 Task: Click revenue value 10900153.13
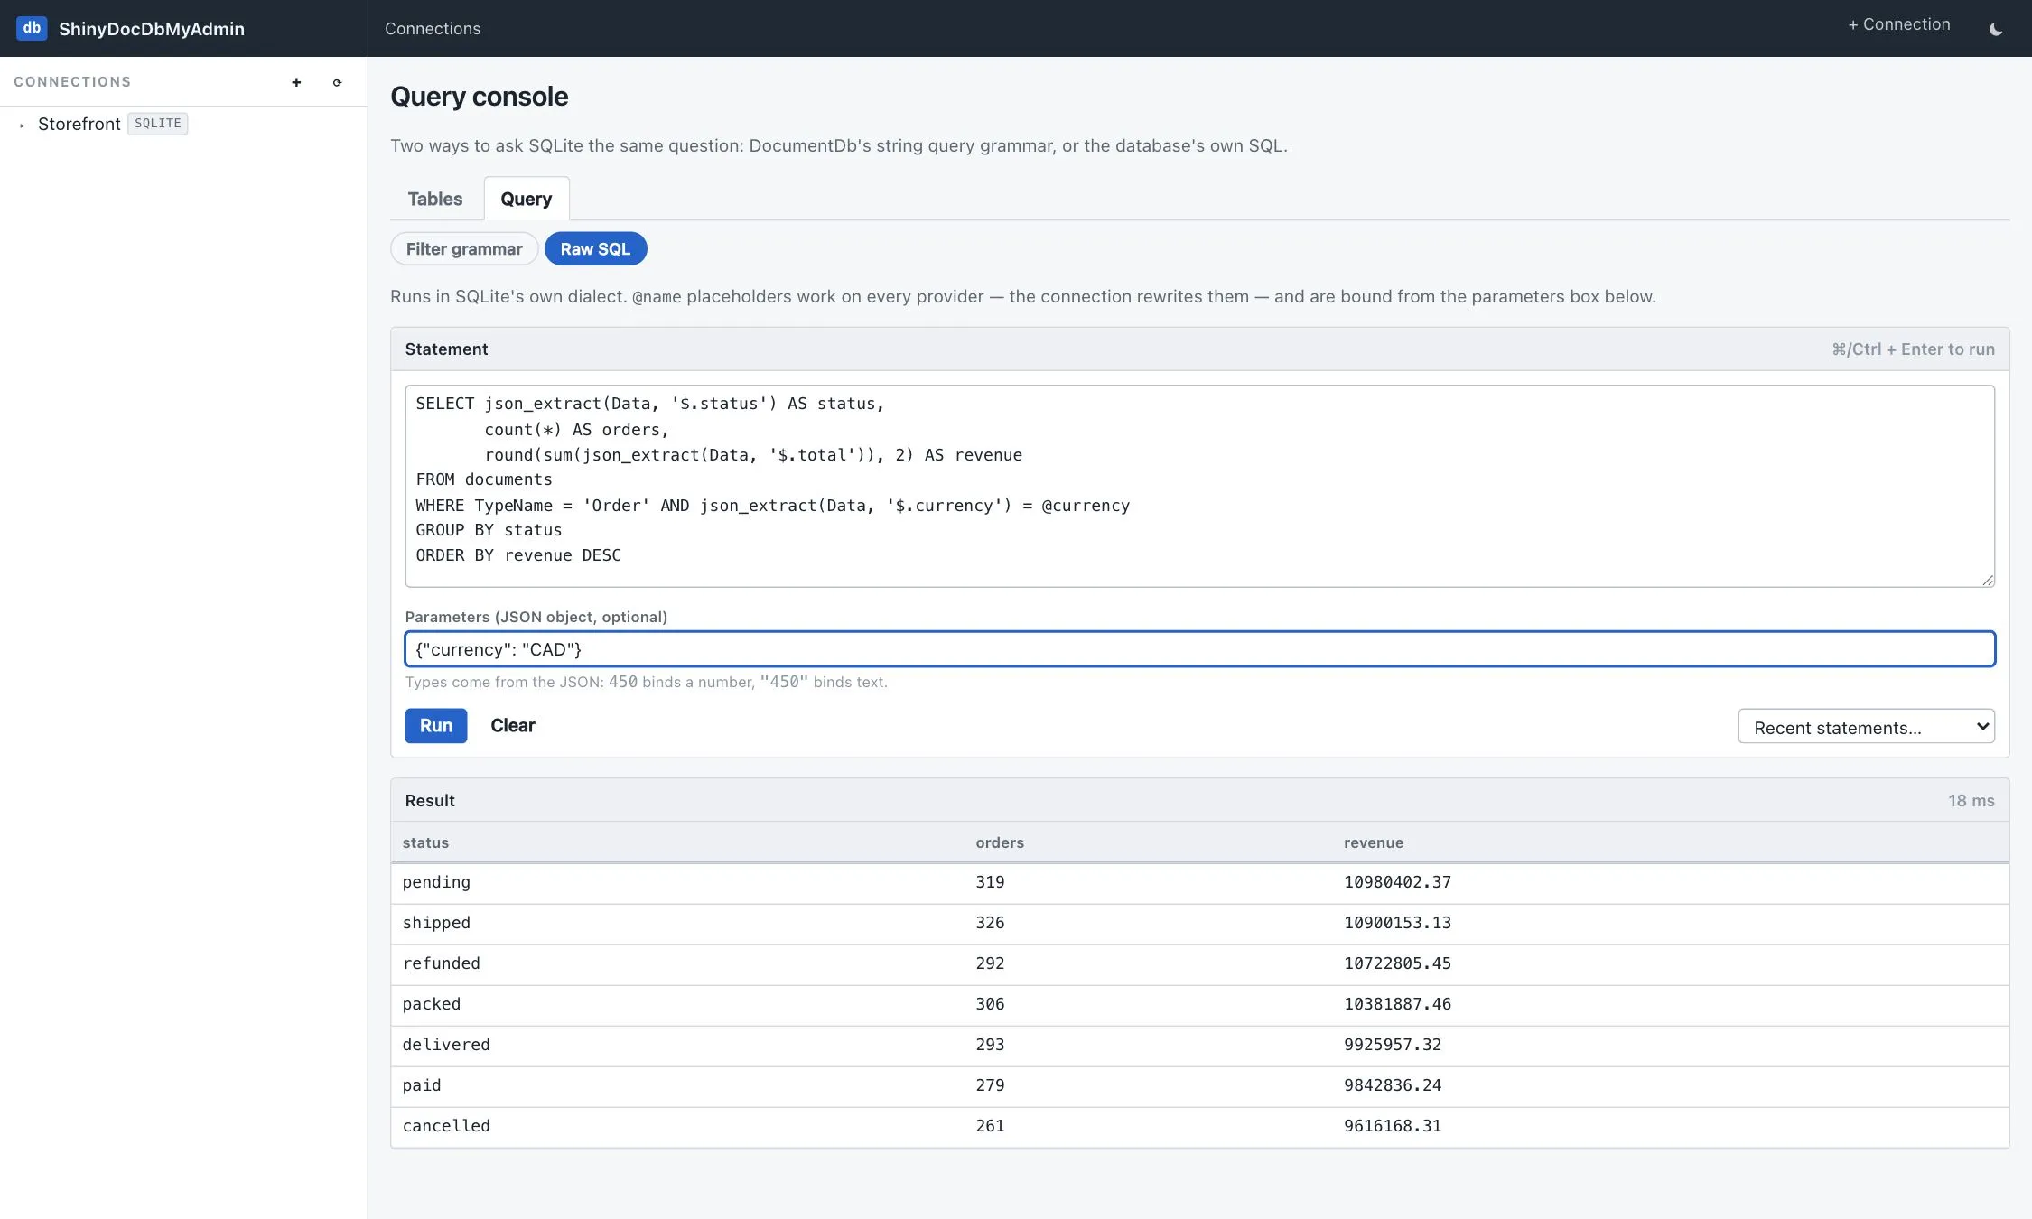point(1397,923)
